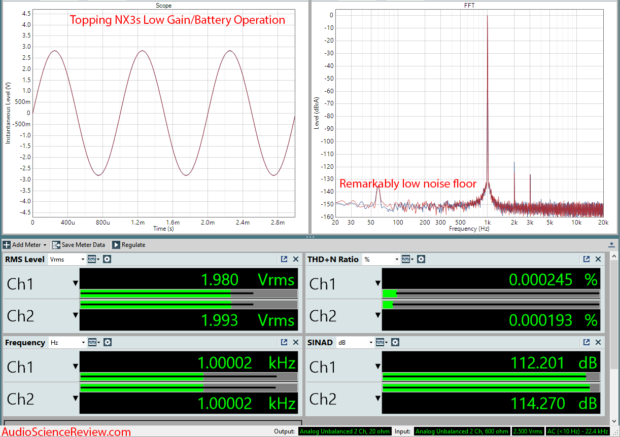Open Frequency meter settings gear
620x437 pixels.
coord(107,342)
